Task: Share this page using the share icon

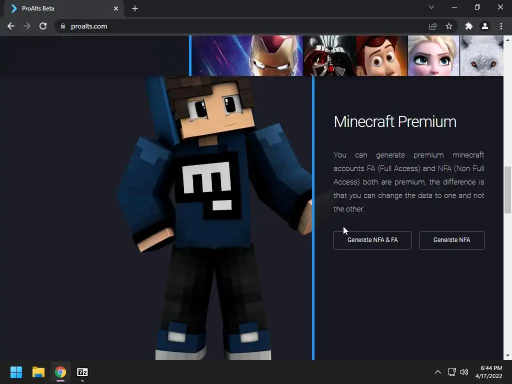Action: point(433,26)
